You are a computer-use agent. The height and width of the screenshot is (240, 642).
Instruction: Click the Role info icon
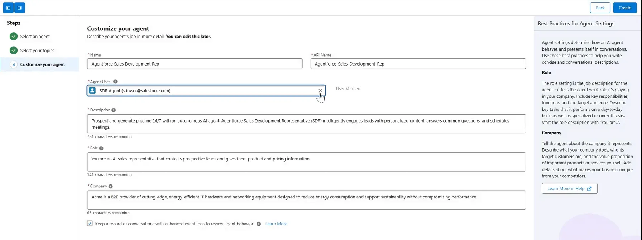[101, 148]
